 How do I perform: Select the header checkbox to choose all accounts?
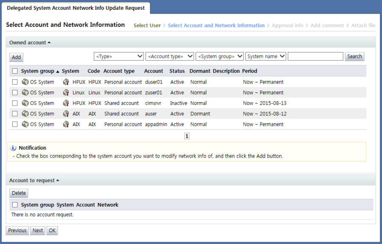(15, 71)
